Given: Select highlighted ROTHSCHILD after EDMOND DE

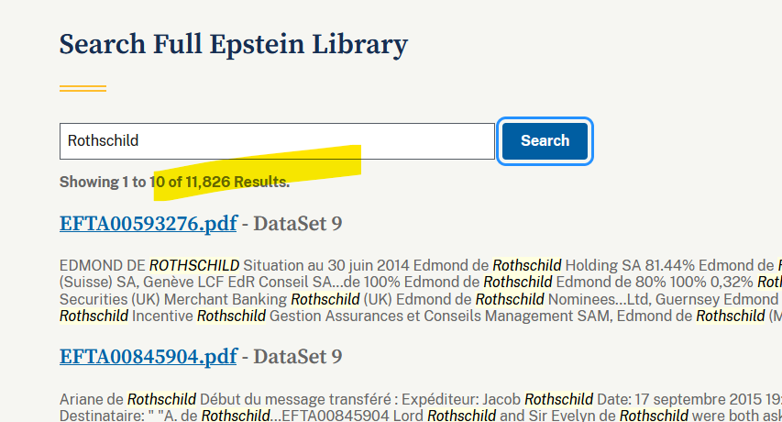Looking at the screenshot, I should 194,265.
